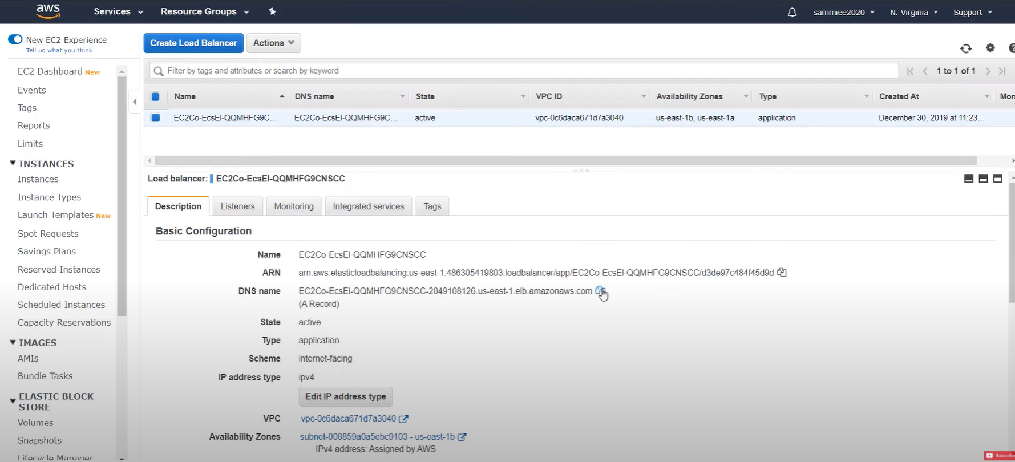Open Created At column dropdown arrow
The width and height of the screenshot is (1015, 462).
(x=986, y=96)
